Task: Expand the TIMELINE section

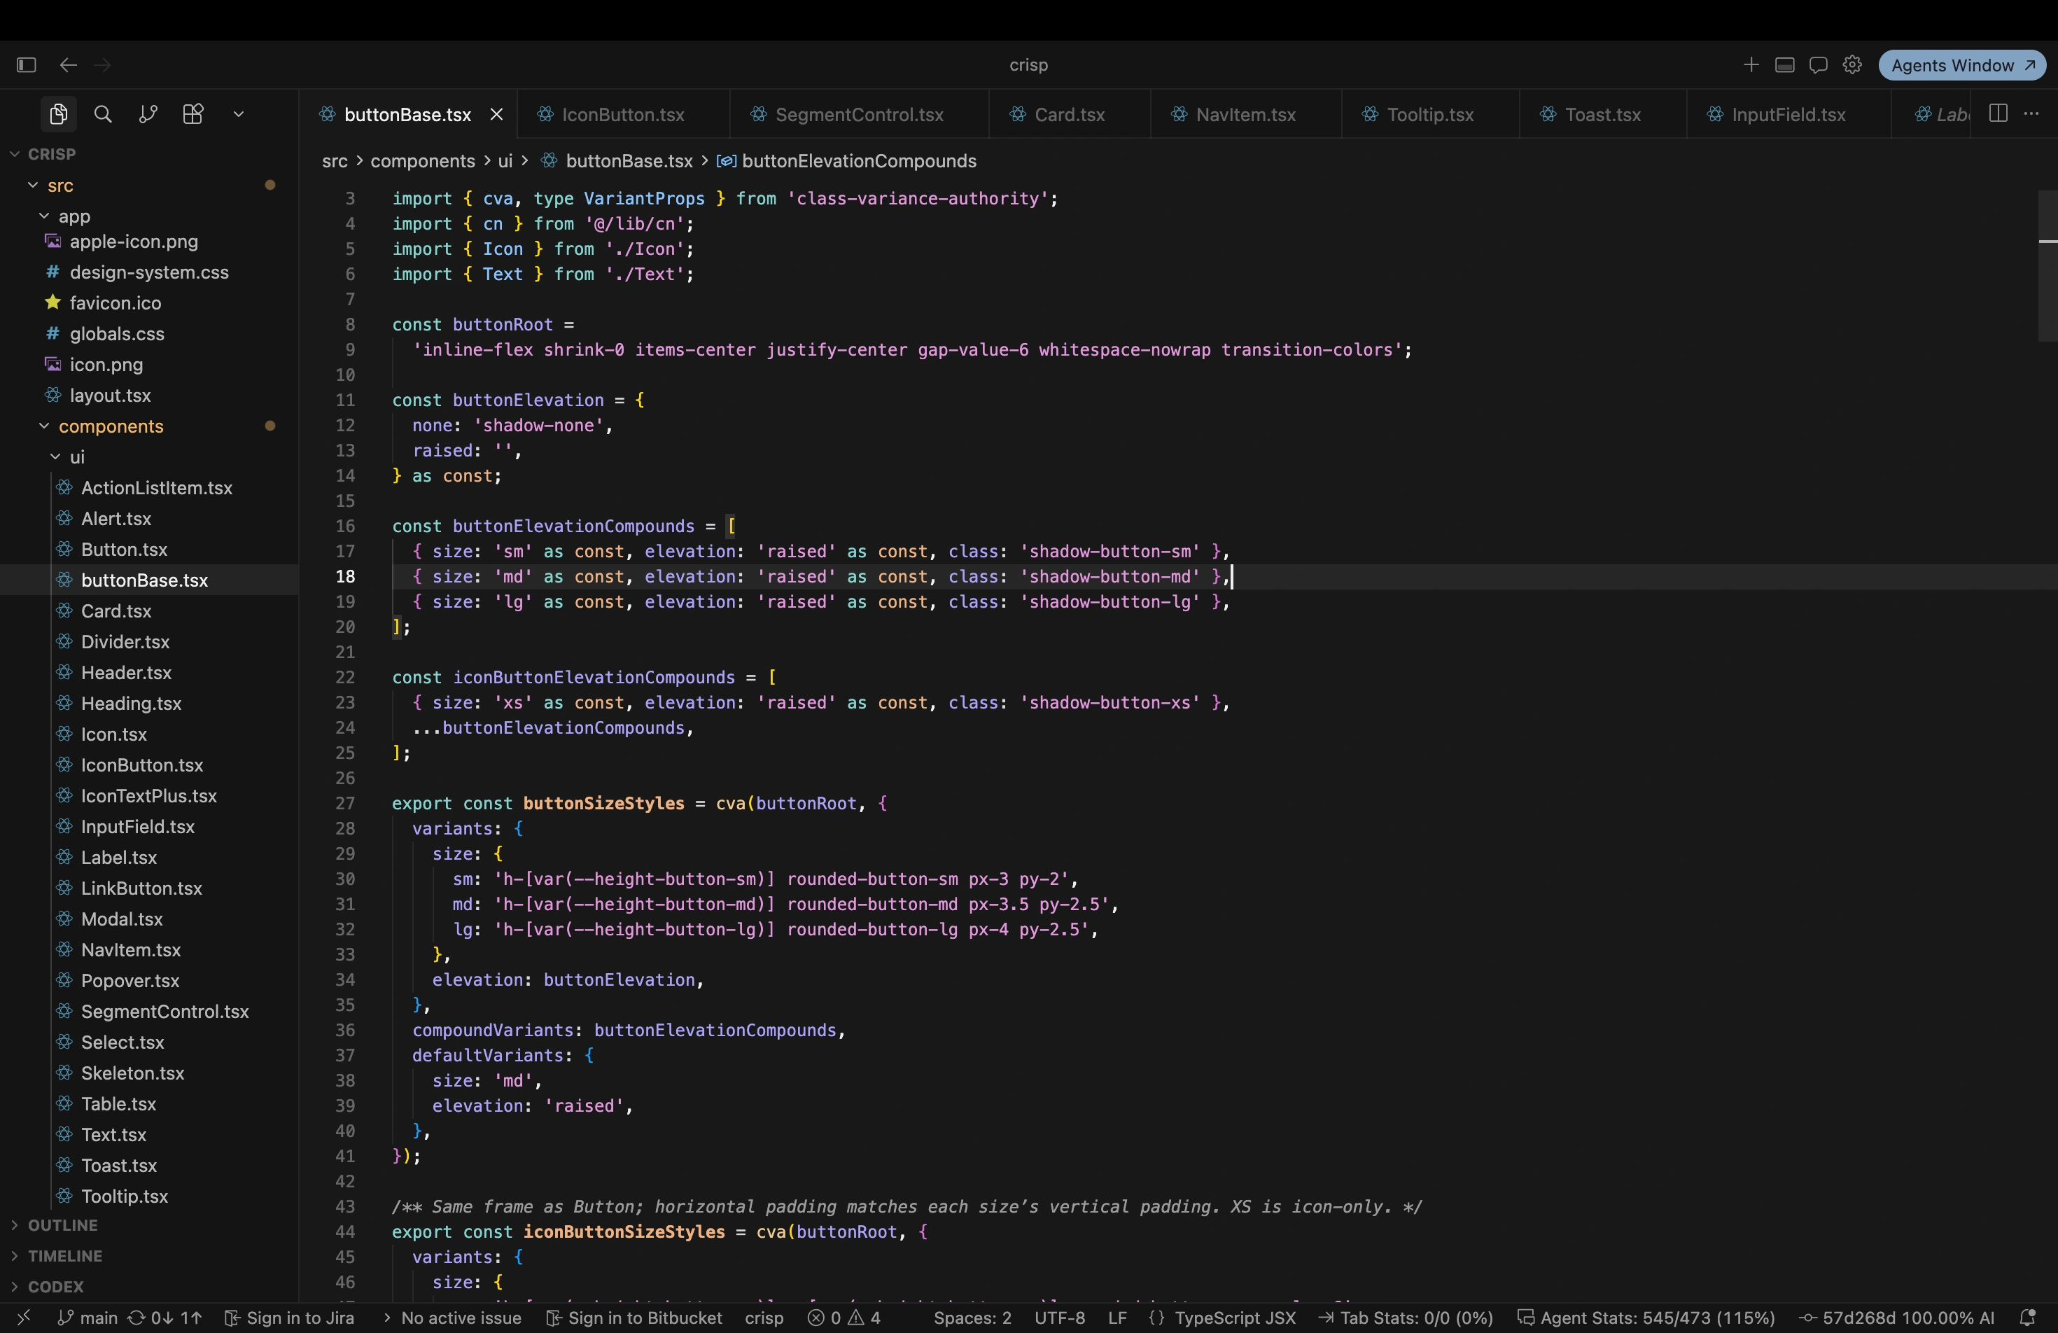Action: coord(148,1256)
